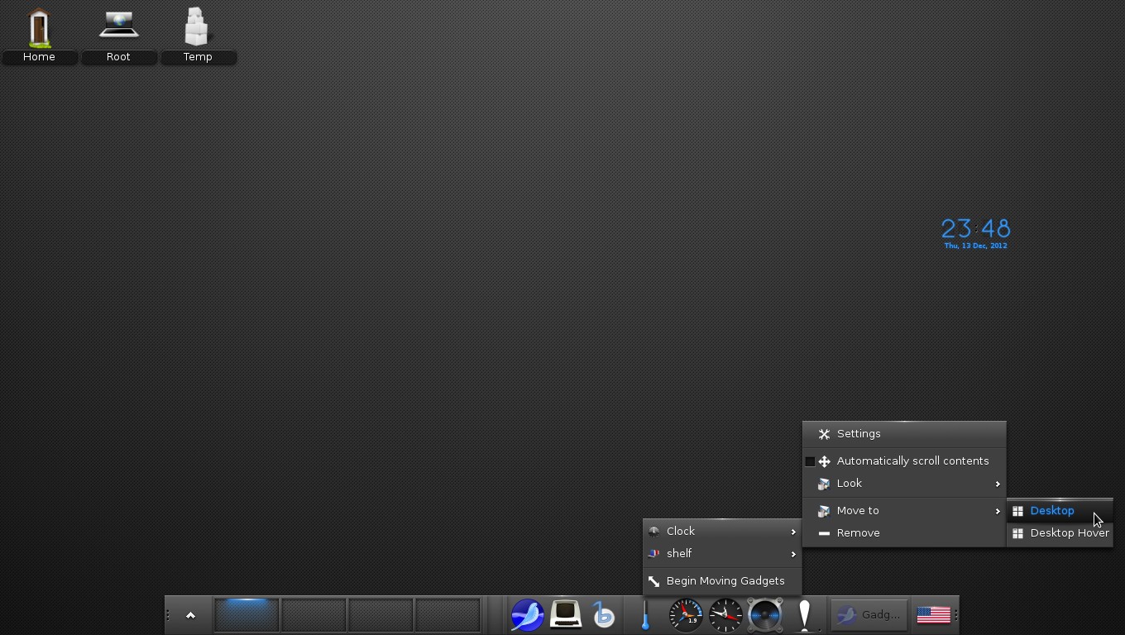Select the thermometer temperature gadget
1125x635 pixels.
[645, 615]
